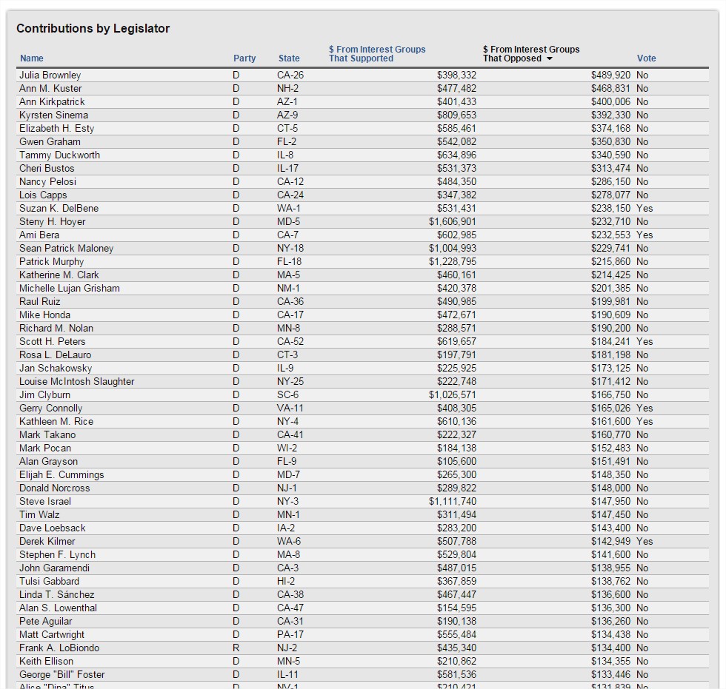Click Kyrsten Sinema's name

[53, 115]
